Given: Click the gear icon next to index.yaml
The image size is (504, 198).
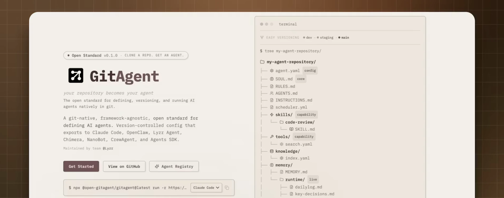Looking at the screenshot, I should click(x=281, y=158).
